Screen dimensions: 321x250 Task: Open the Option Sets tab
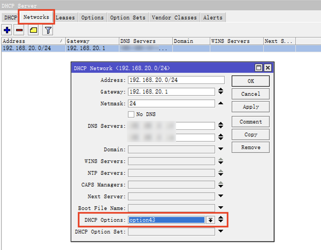128,18
